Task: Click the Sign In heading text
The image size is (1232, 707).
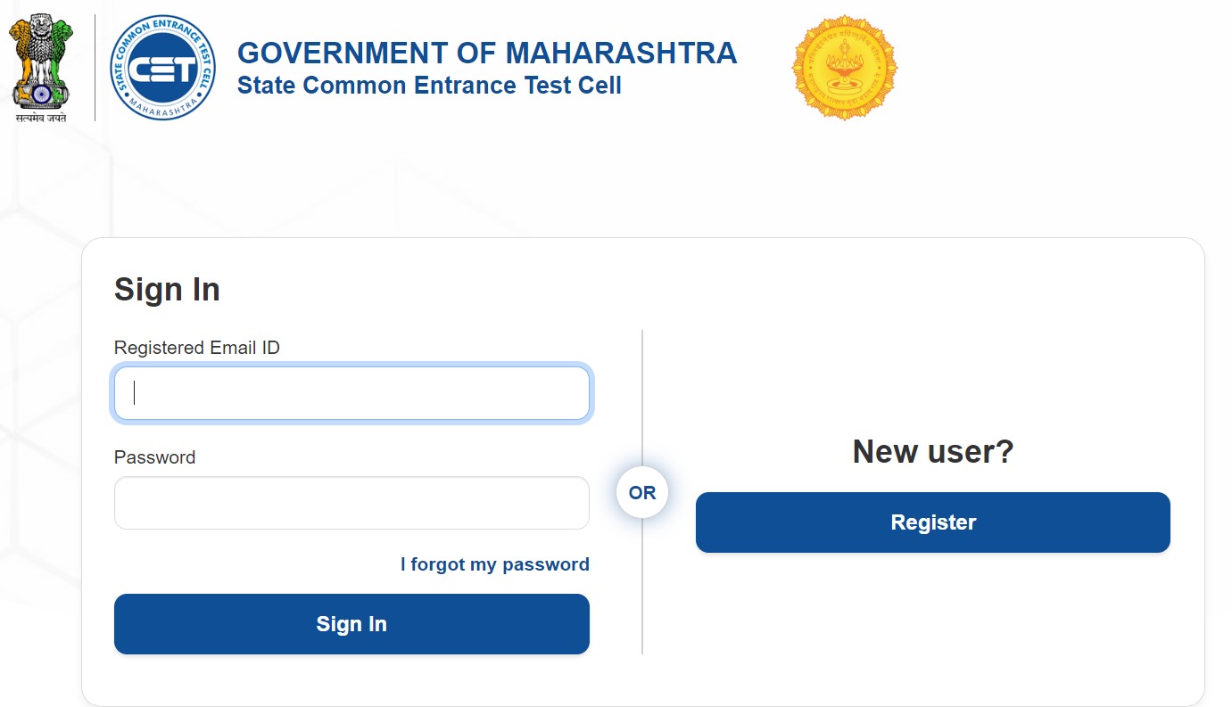Action: (x=167, y=290)
